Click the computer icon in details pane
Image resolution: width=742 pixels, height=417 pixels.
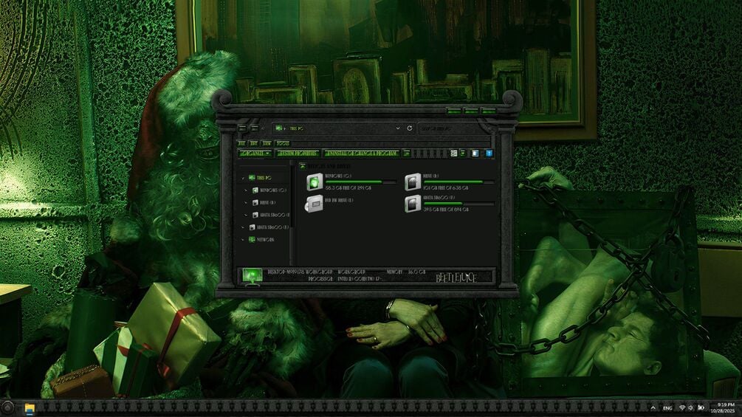[x=252, y=276]
